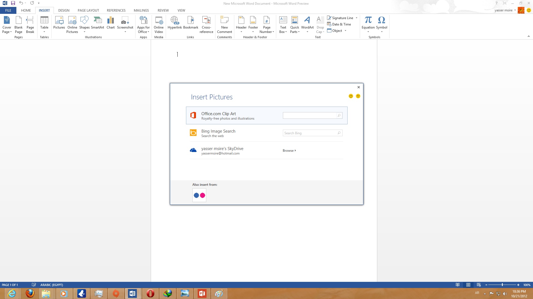This screenshot has height=299, width=533.
Task: Add a New Comment
Action: [x=225, y=25]
